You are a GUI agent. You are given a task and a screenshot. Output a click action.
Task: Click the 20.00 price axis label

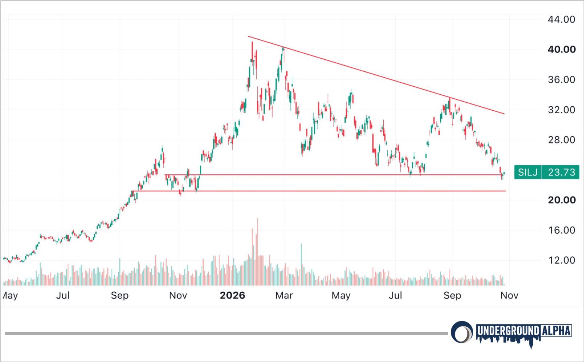point(561,200)
